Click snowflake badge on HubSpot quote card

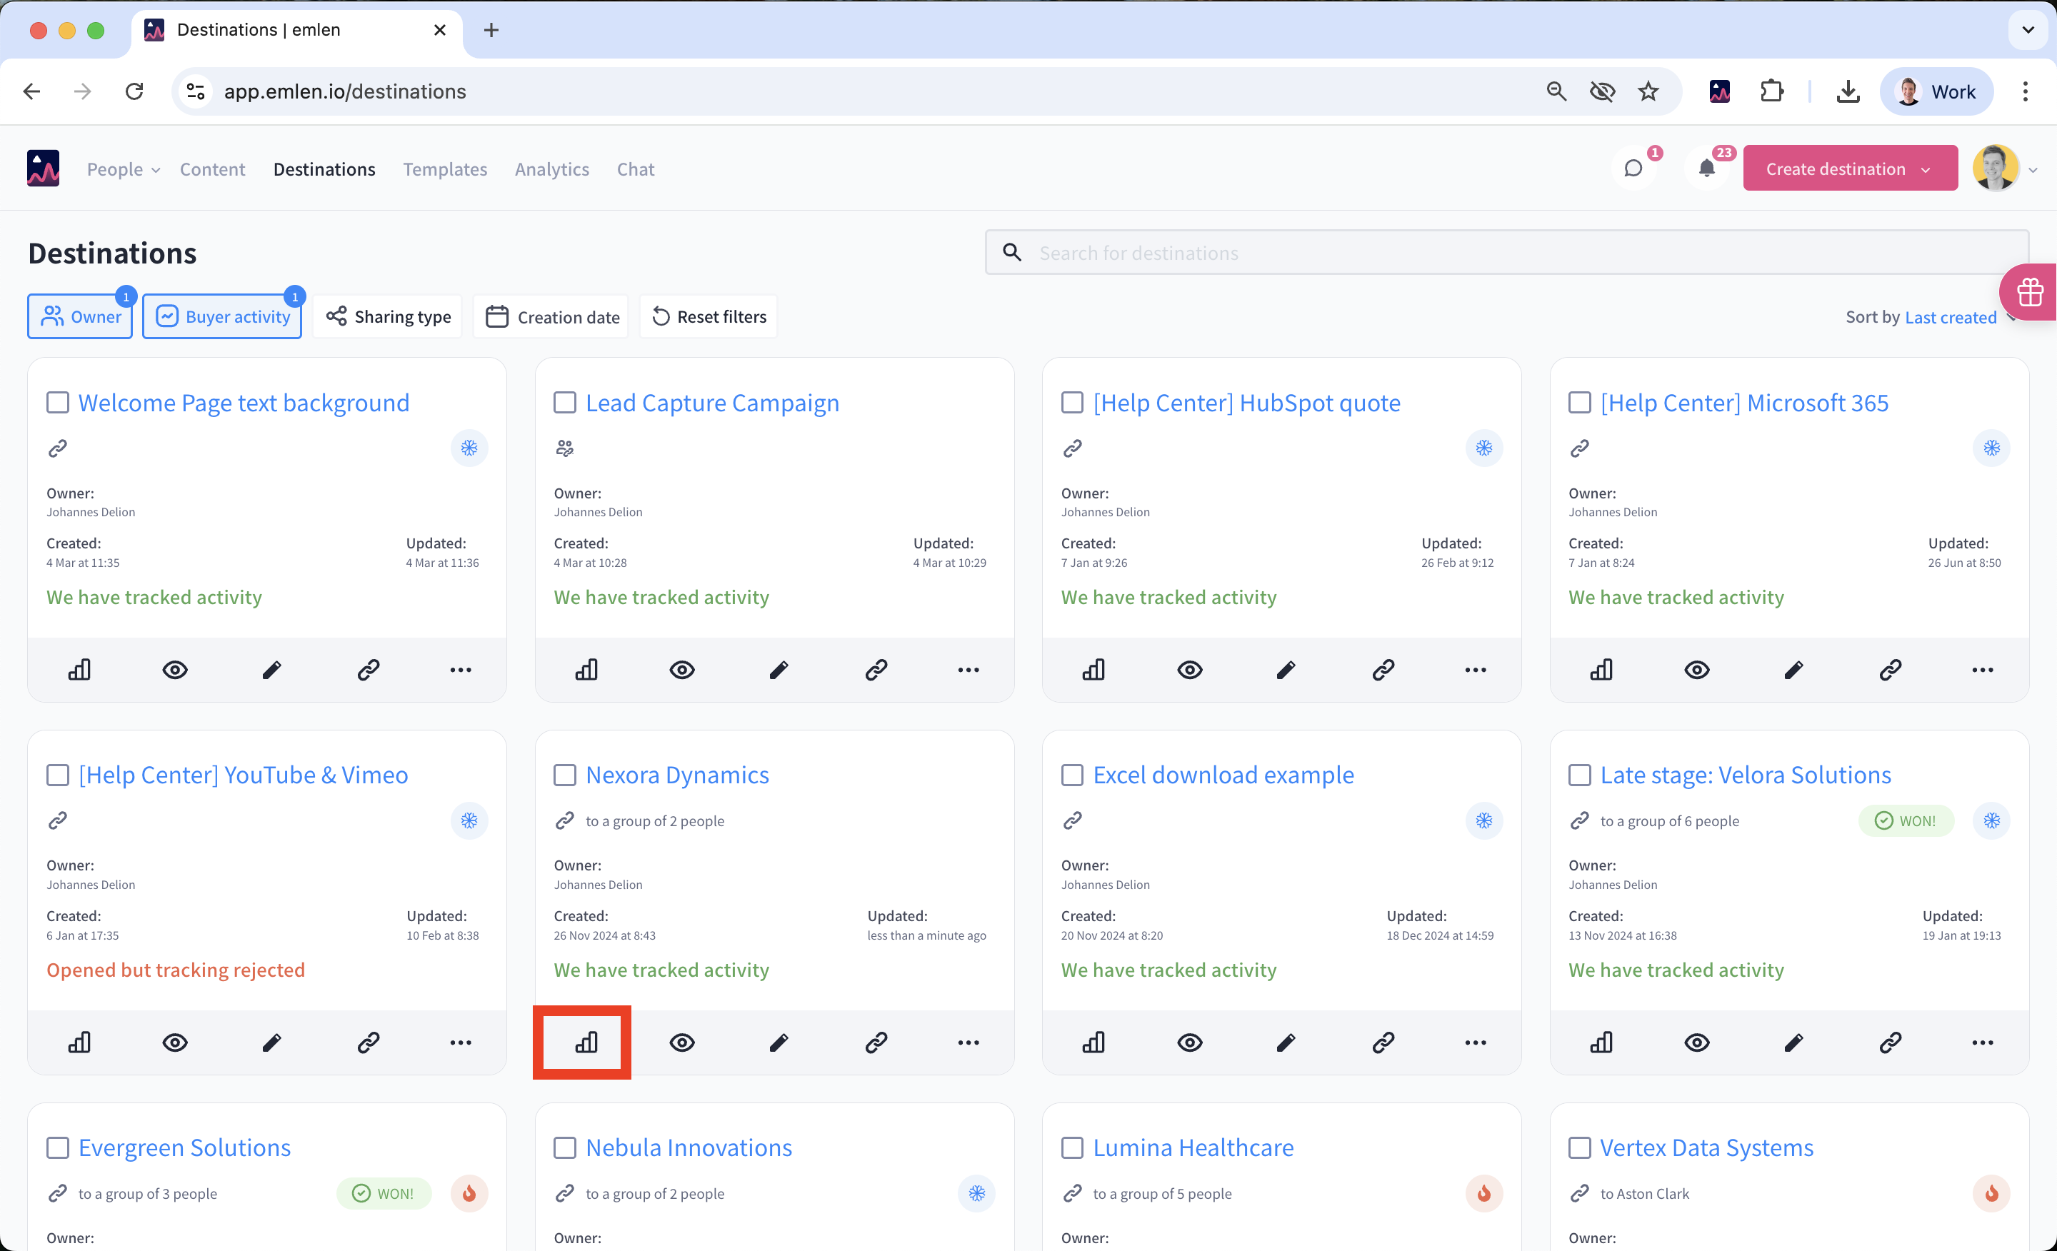(1483, 448)
